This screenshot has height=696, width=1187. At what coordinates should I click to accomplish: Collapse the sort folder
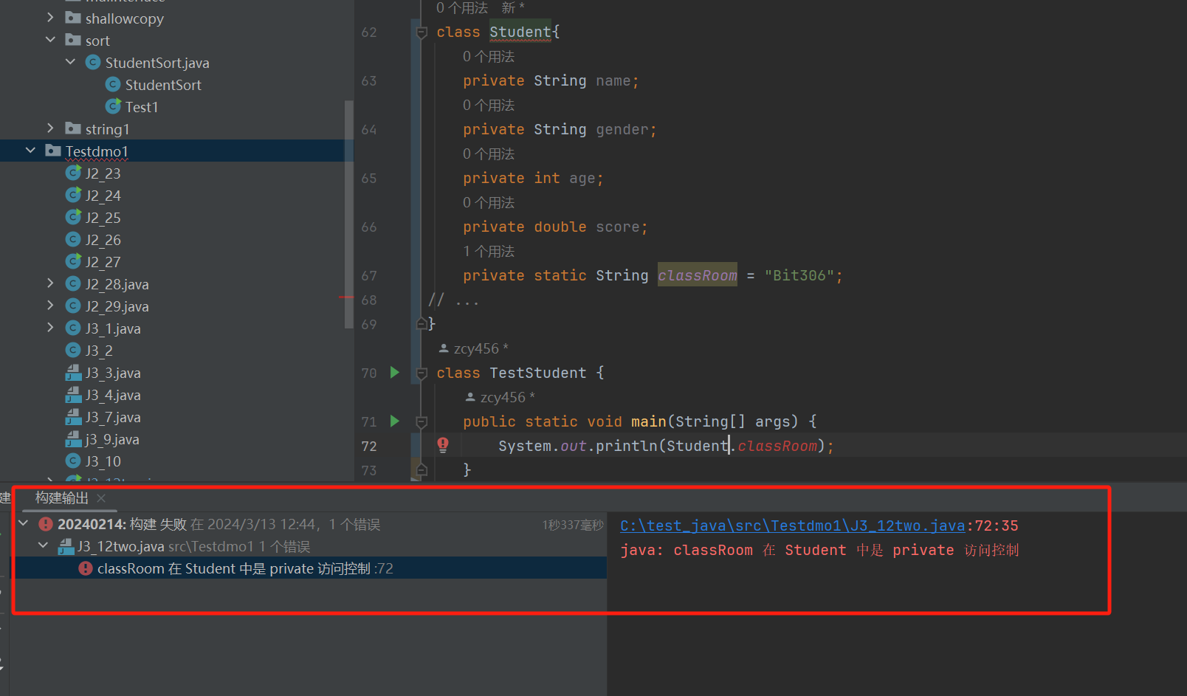click(x=50, y=39)
